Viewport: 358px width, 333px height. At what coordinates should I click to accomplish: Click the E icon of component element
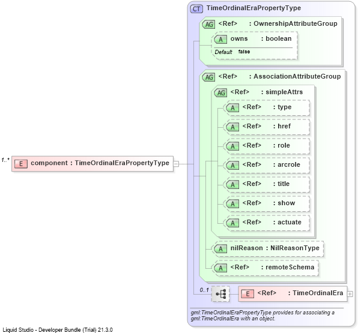pyautogui.click(x=21, y=164)
